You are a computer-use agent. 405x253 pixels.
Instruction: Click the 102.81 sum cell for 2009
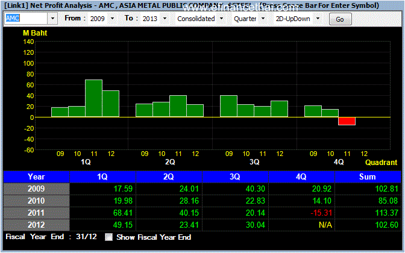tap(368, 189)
